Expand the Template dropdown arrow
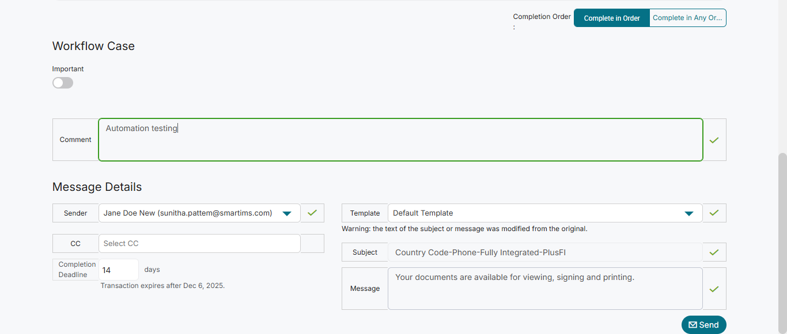This screenshot has width=787, height=334. pos(688,213)
